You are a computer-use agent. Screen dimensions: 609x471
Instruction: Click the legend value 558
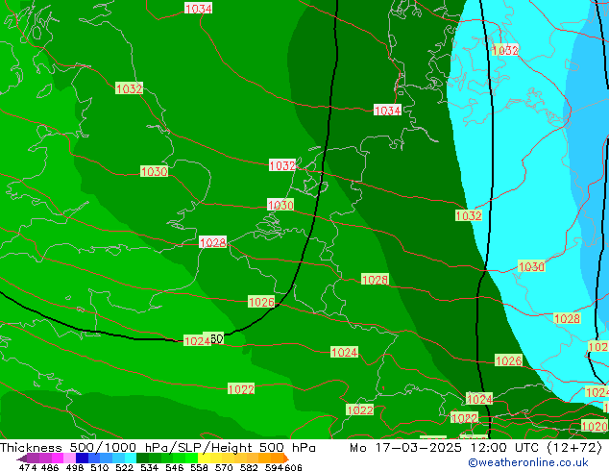pos(199,467)
